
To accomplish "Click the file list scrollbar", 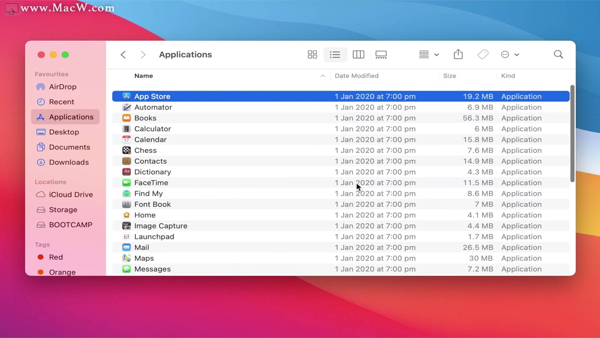I will [x=572, y=134].
